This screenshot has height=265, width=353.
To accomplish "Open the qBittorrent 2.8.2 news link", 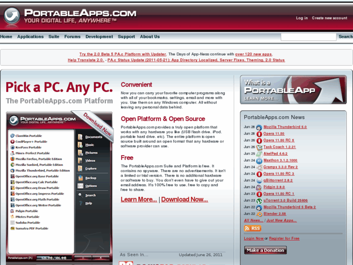I will [x=278, y=180].
